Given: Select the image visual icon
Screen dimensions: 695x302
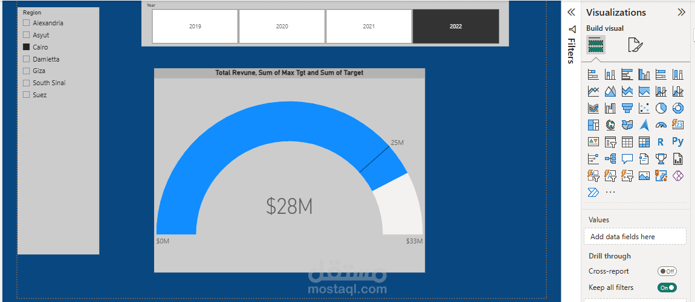Looking at the screenshot, I should (x=644, y=175).
